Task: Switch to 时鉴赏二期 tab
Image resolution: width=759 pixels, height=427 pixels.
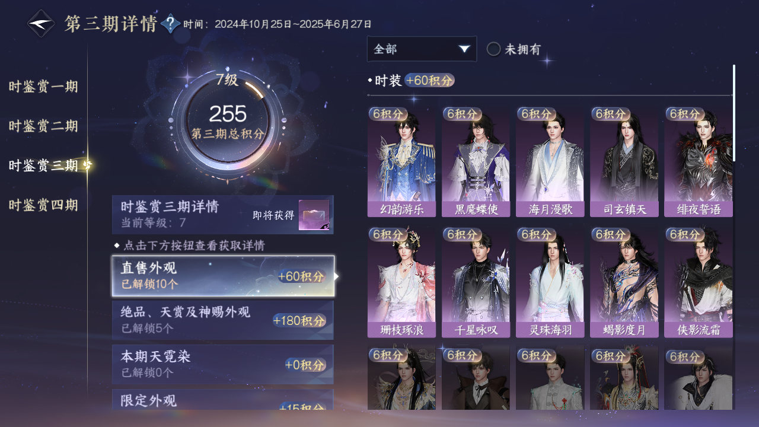Action: click(43, 126)
